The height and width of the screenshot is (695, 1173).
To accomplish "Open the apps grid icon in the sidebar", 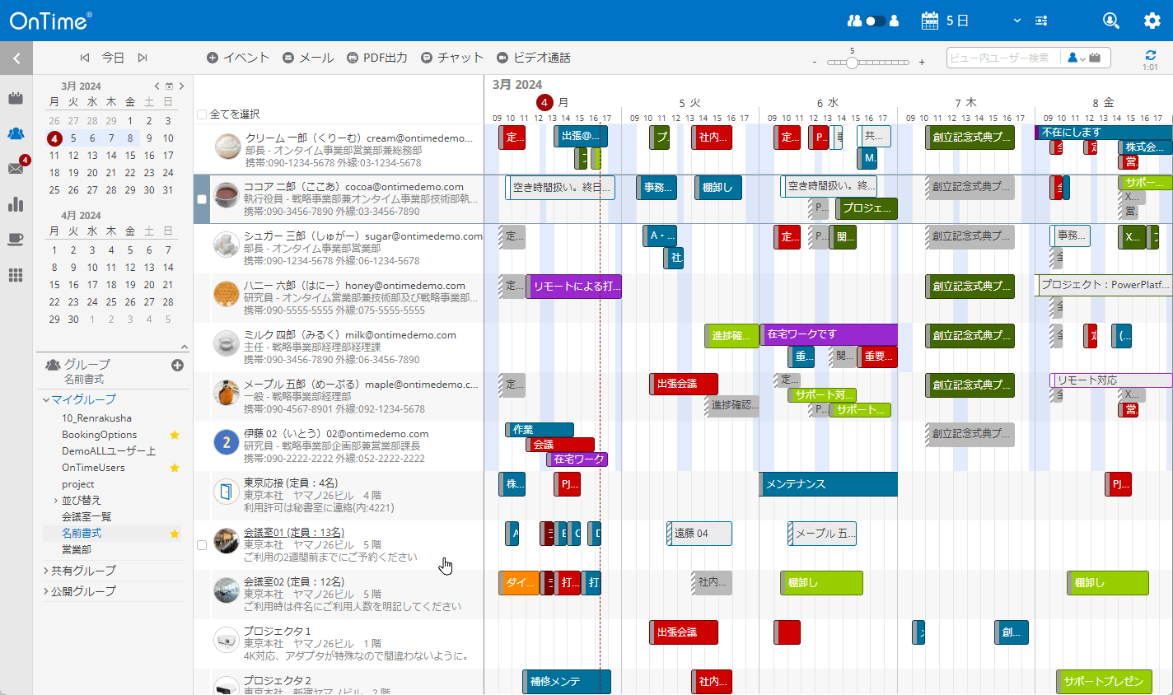I will click(16, 275).
